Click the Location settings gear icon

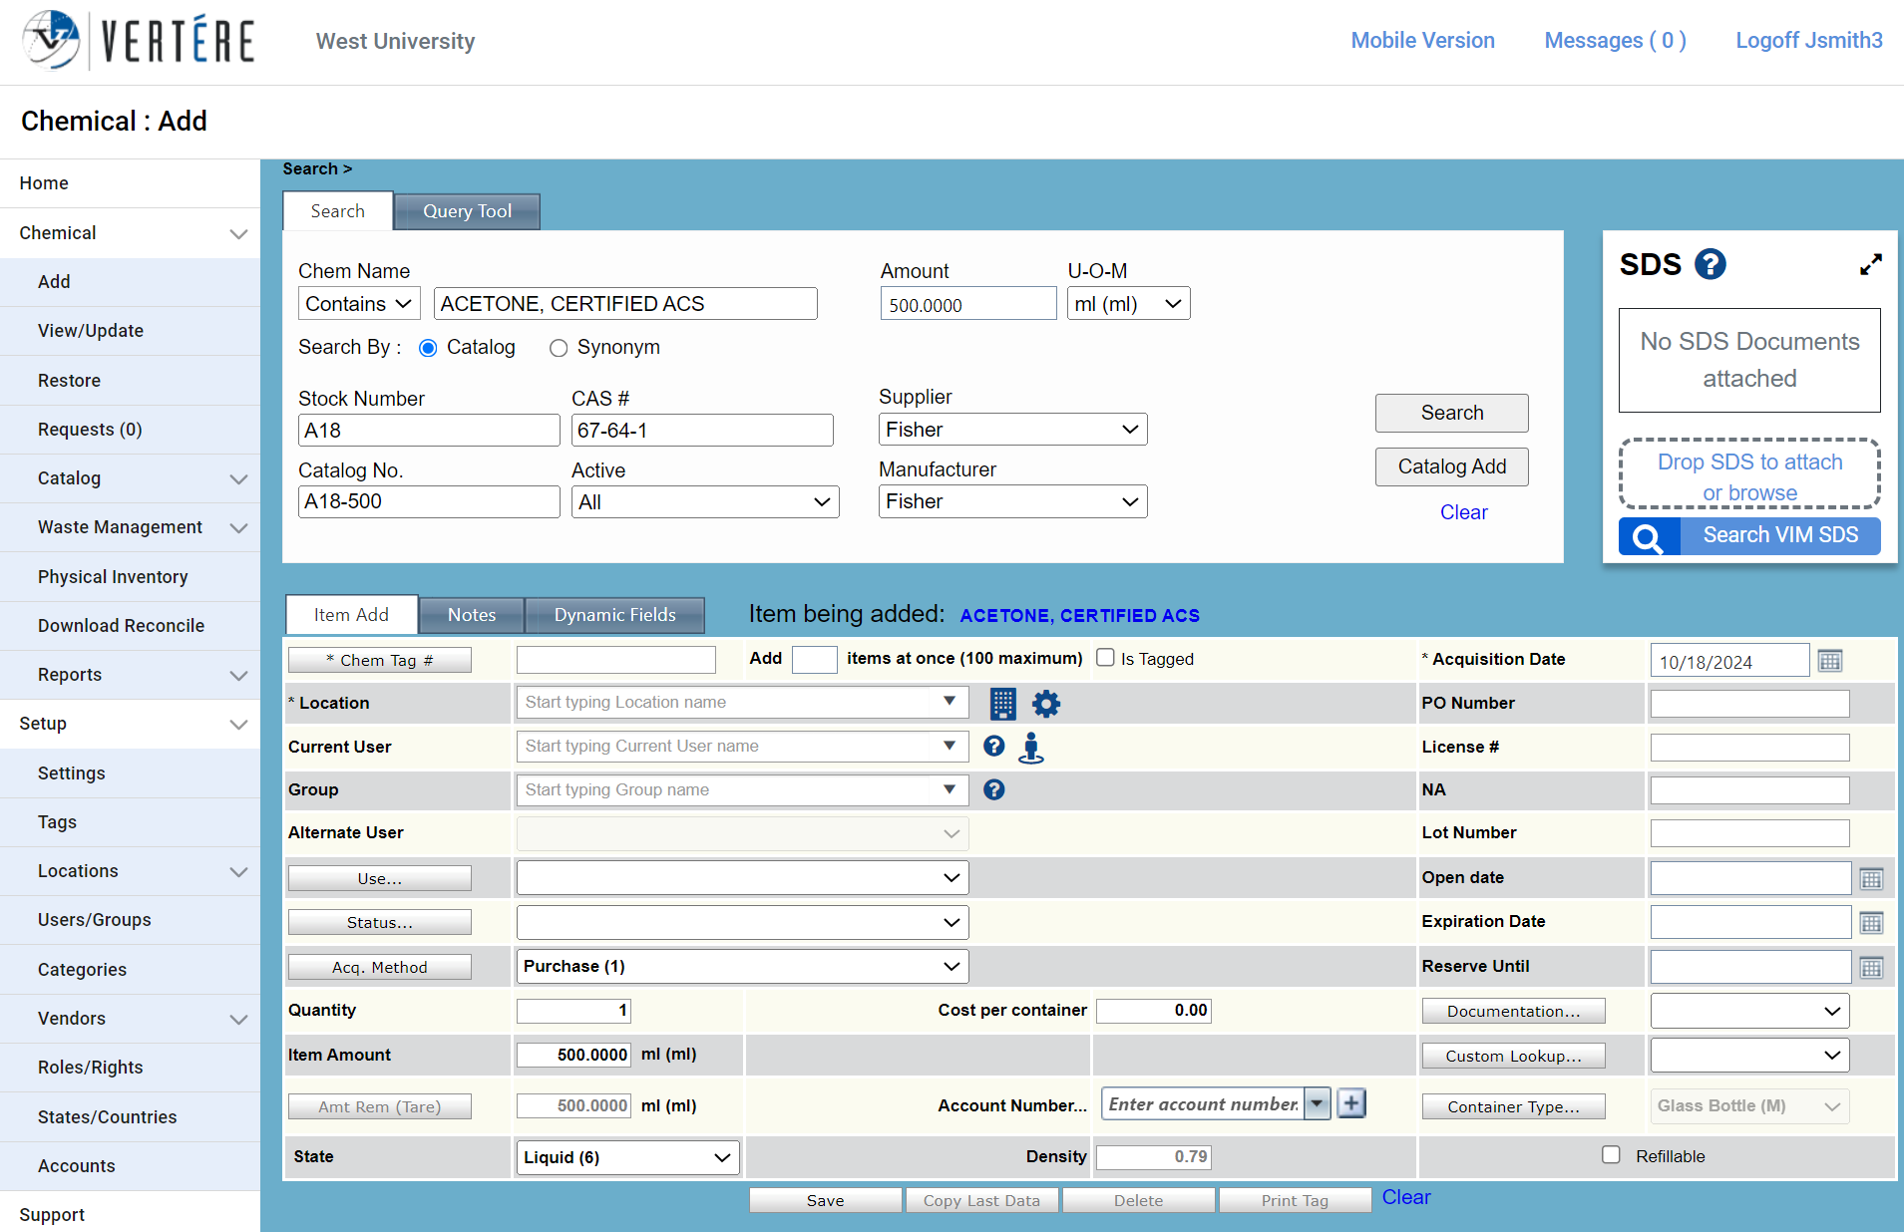[x=1045, y=704]
